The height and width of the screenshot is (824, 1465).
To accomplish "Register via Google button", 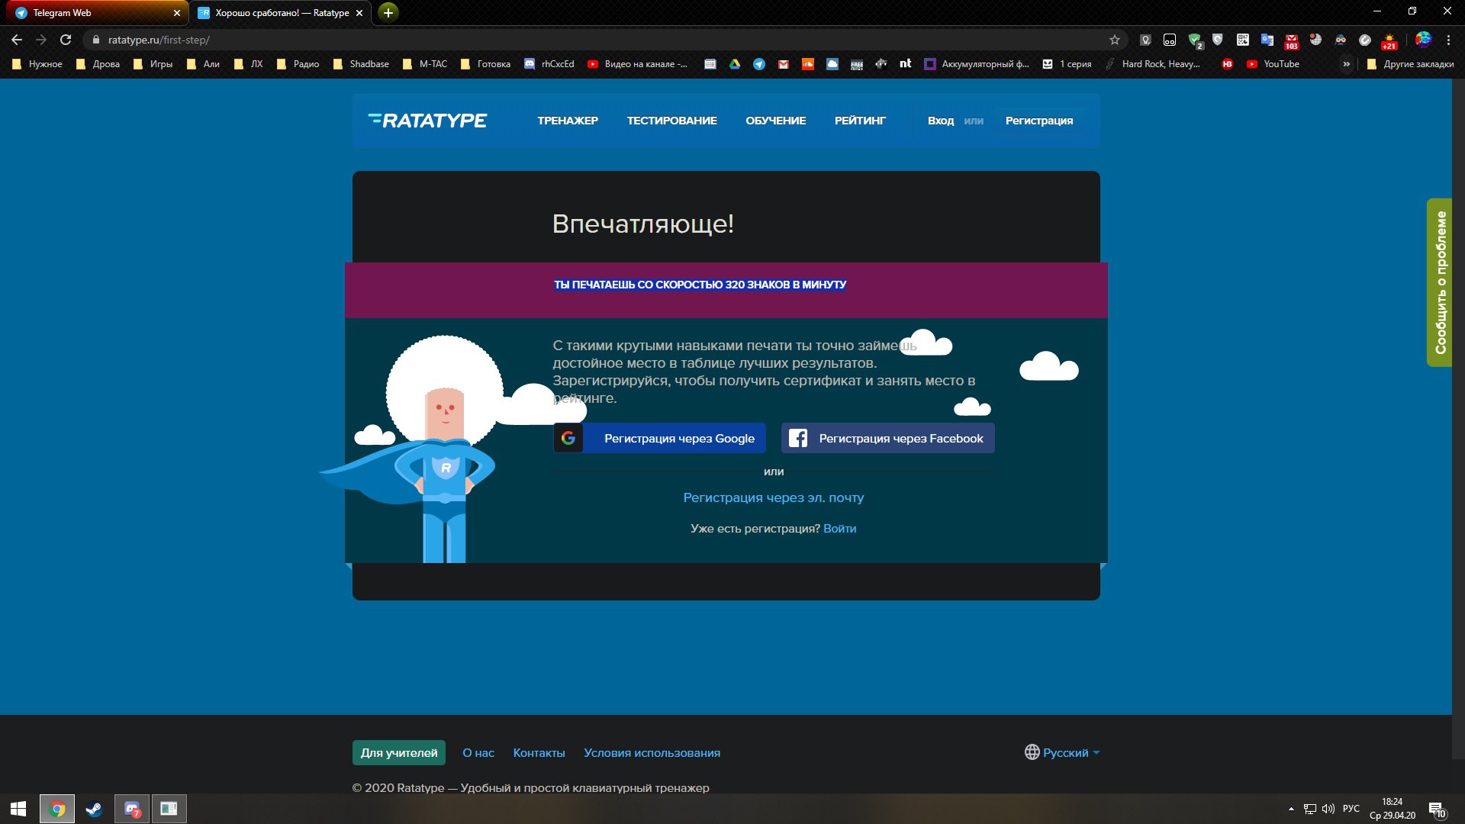I will 659,438.
